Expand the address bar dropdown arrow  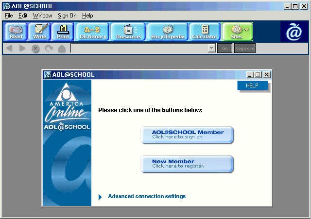[212, 49]
